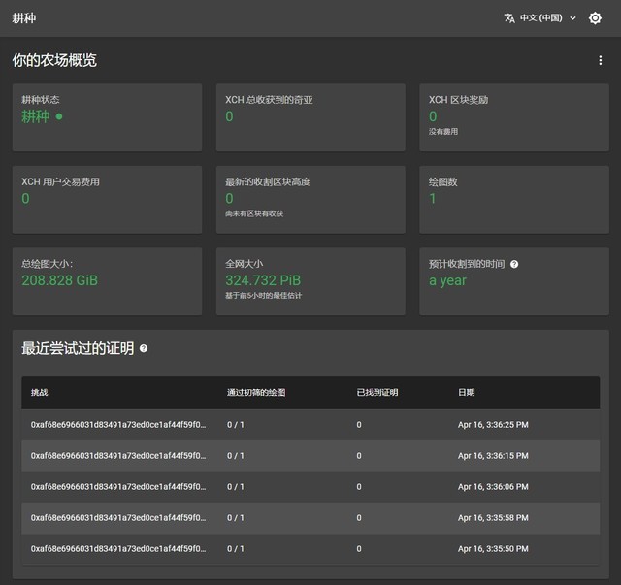
Task: Click help icon beside 最近尝试过的证明
Action: coord(144,348)
